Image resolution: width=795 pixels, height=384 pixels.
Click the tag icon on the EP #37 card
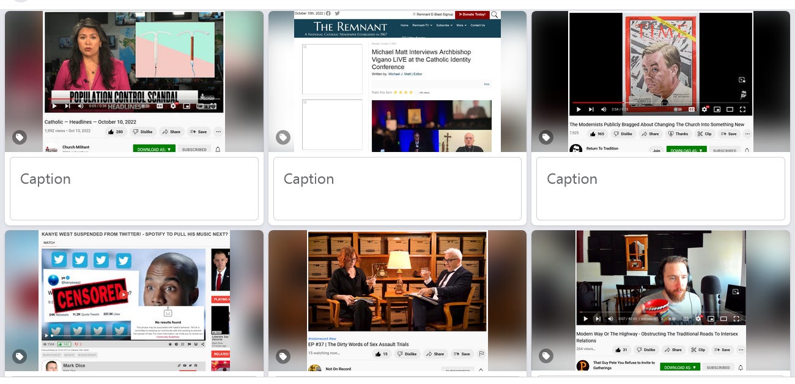coord(283,357)
